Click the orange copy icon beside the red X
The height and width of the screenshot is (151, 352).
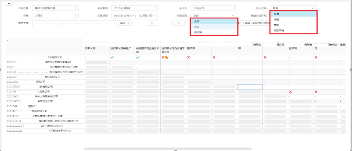coord(167,57)
